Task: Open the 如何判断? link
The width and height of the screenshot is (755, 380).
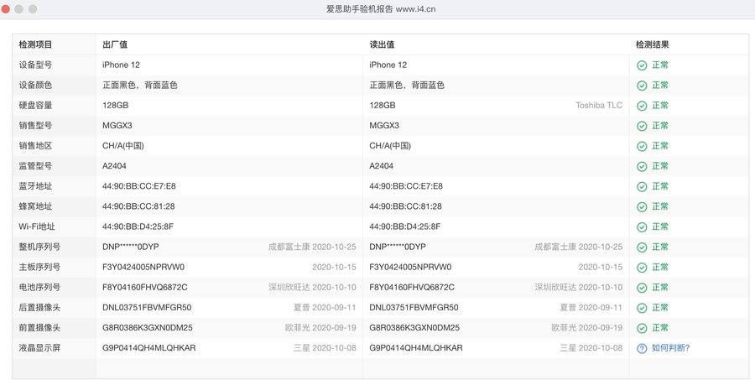Action: [x=671, y=348]
